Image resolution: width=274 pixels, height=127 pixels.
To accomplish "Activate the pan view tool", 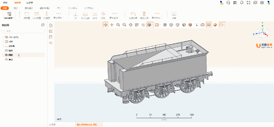I will [x=112, y=25].
